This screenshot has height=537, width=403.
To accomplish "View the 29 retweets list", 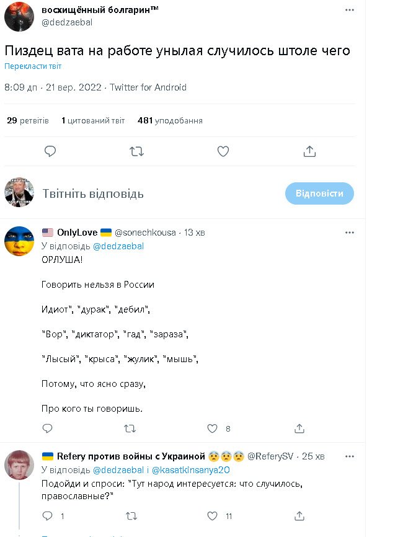I will pyautogui.click(x=28, y=120).
